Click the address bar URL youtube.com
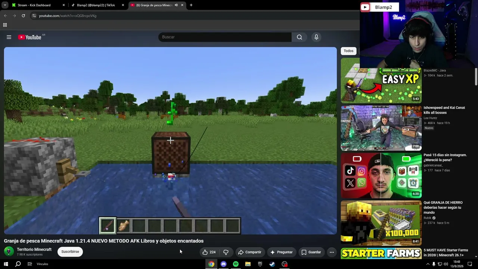478x269 pixels. tap(68, 16)
